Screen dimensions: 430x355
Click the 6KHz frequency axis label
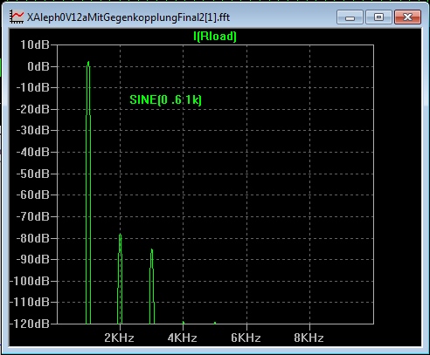[246, 338]
